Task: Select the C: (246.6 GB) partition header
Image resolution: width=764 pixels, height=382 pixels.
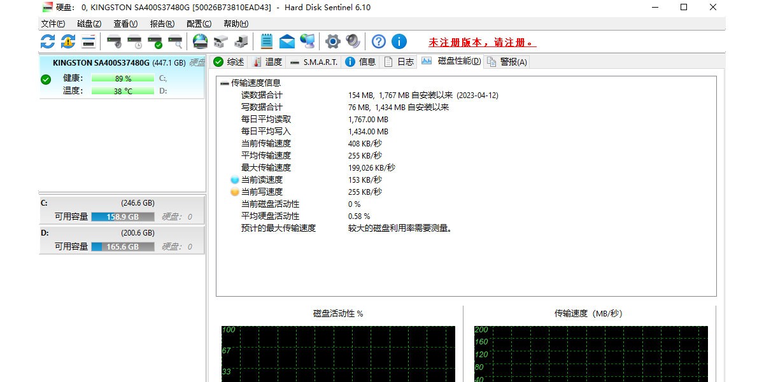Action: (122, 203)
